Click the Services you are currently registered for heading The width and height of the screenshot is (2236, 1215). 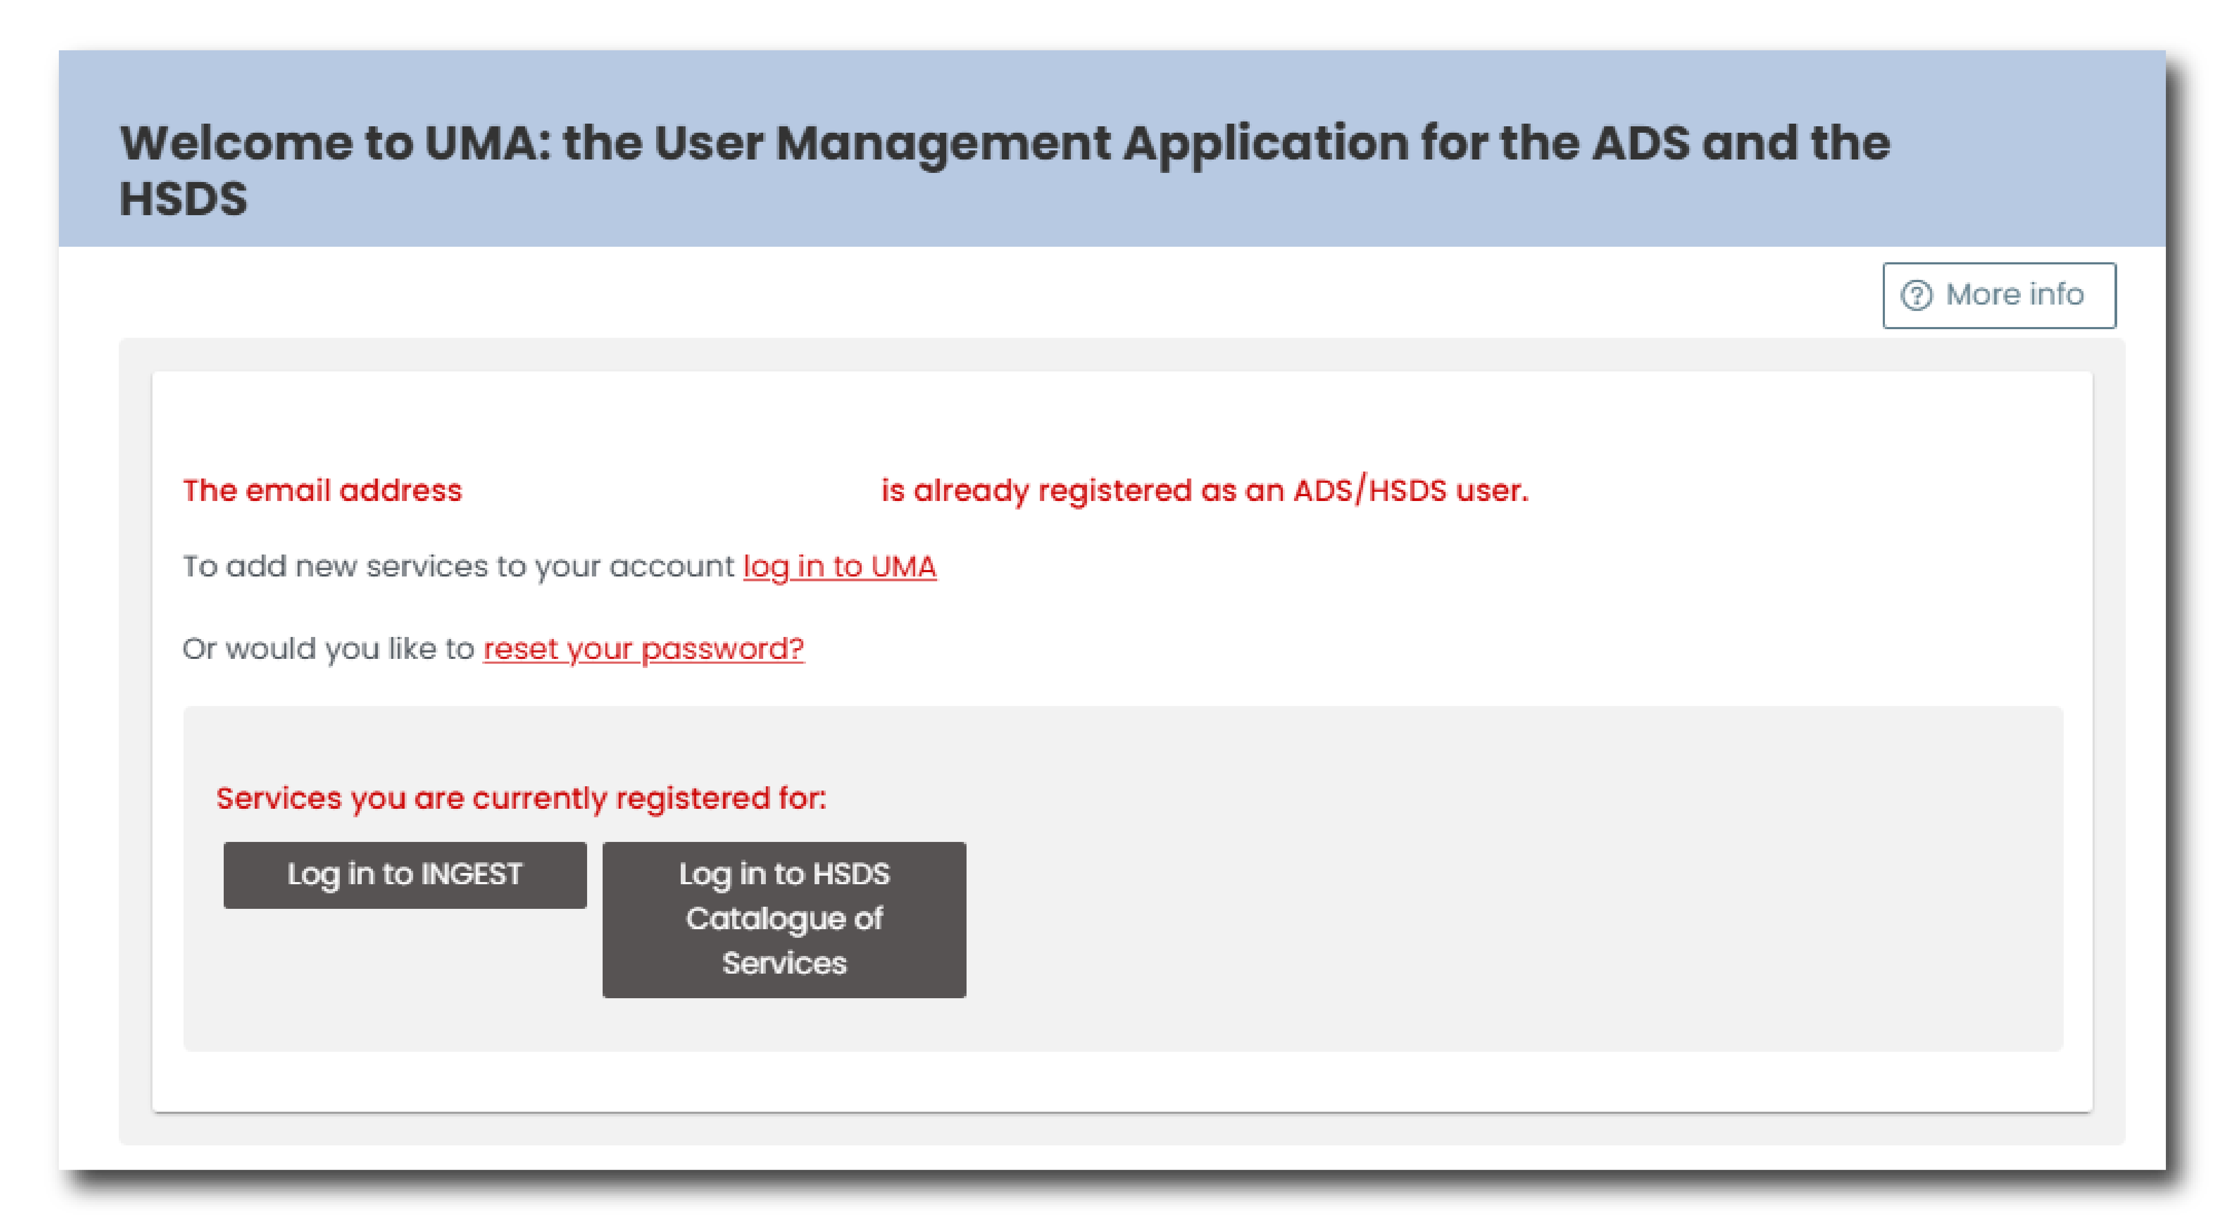point(521,799)
